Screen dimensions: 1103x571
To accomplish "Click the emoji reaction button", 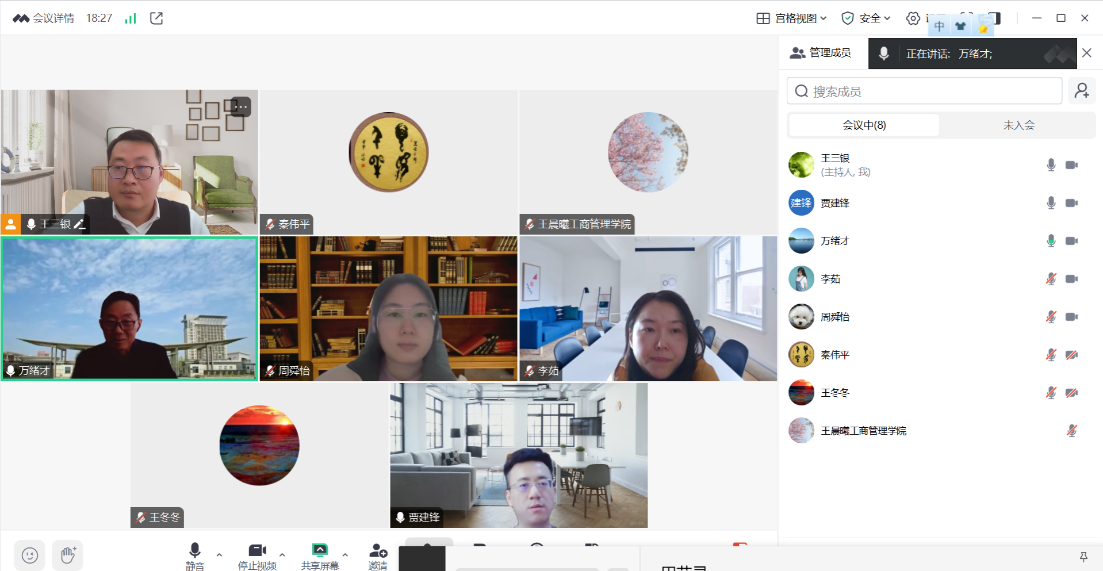I will point(30,555).
